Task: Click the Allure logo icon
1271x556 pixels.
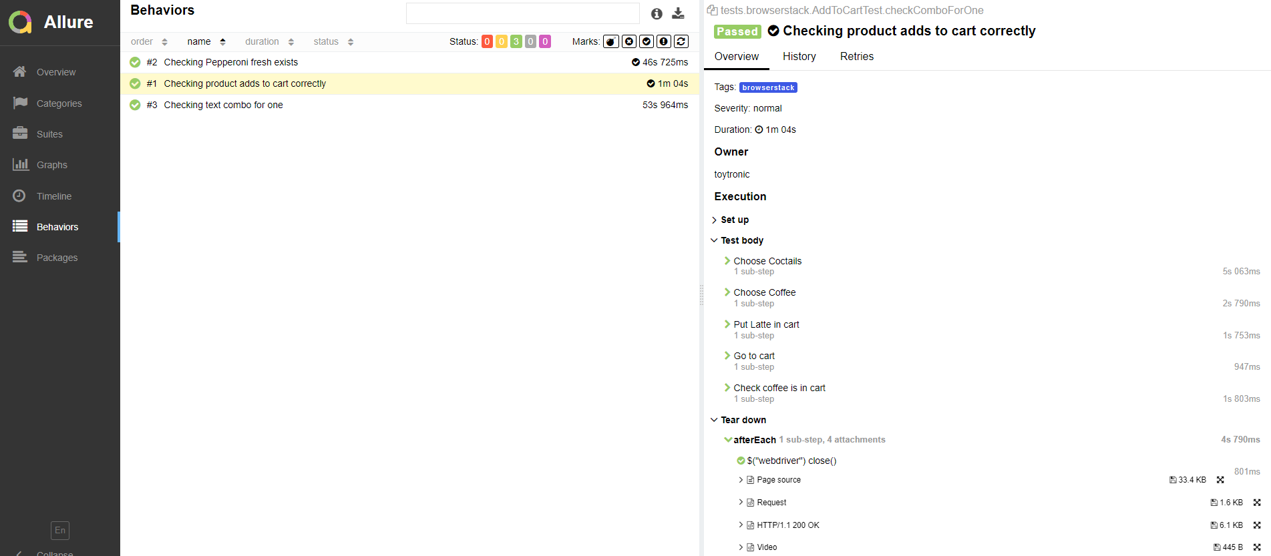Action: pos(20,22)
